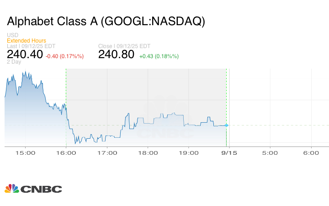
Task: Select the 15:00 time axis label
Action: coord(25,152)
